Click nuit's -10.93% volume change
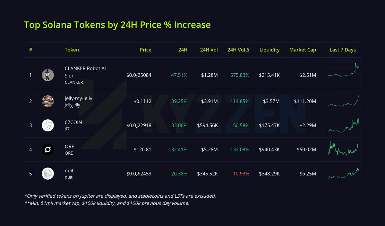Screen dimensions: 385x226 [x=240, y=174]
